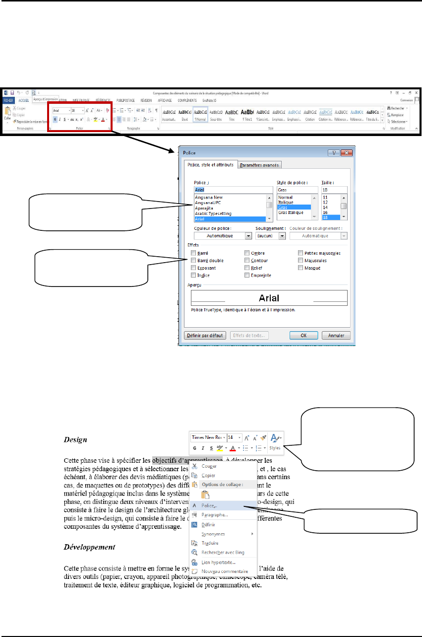The height and width of the screenshot is (637, 422).
Task: Open mini toolbar font size 14 dropdown
Action: pos(240,437)
